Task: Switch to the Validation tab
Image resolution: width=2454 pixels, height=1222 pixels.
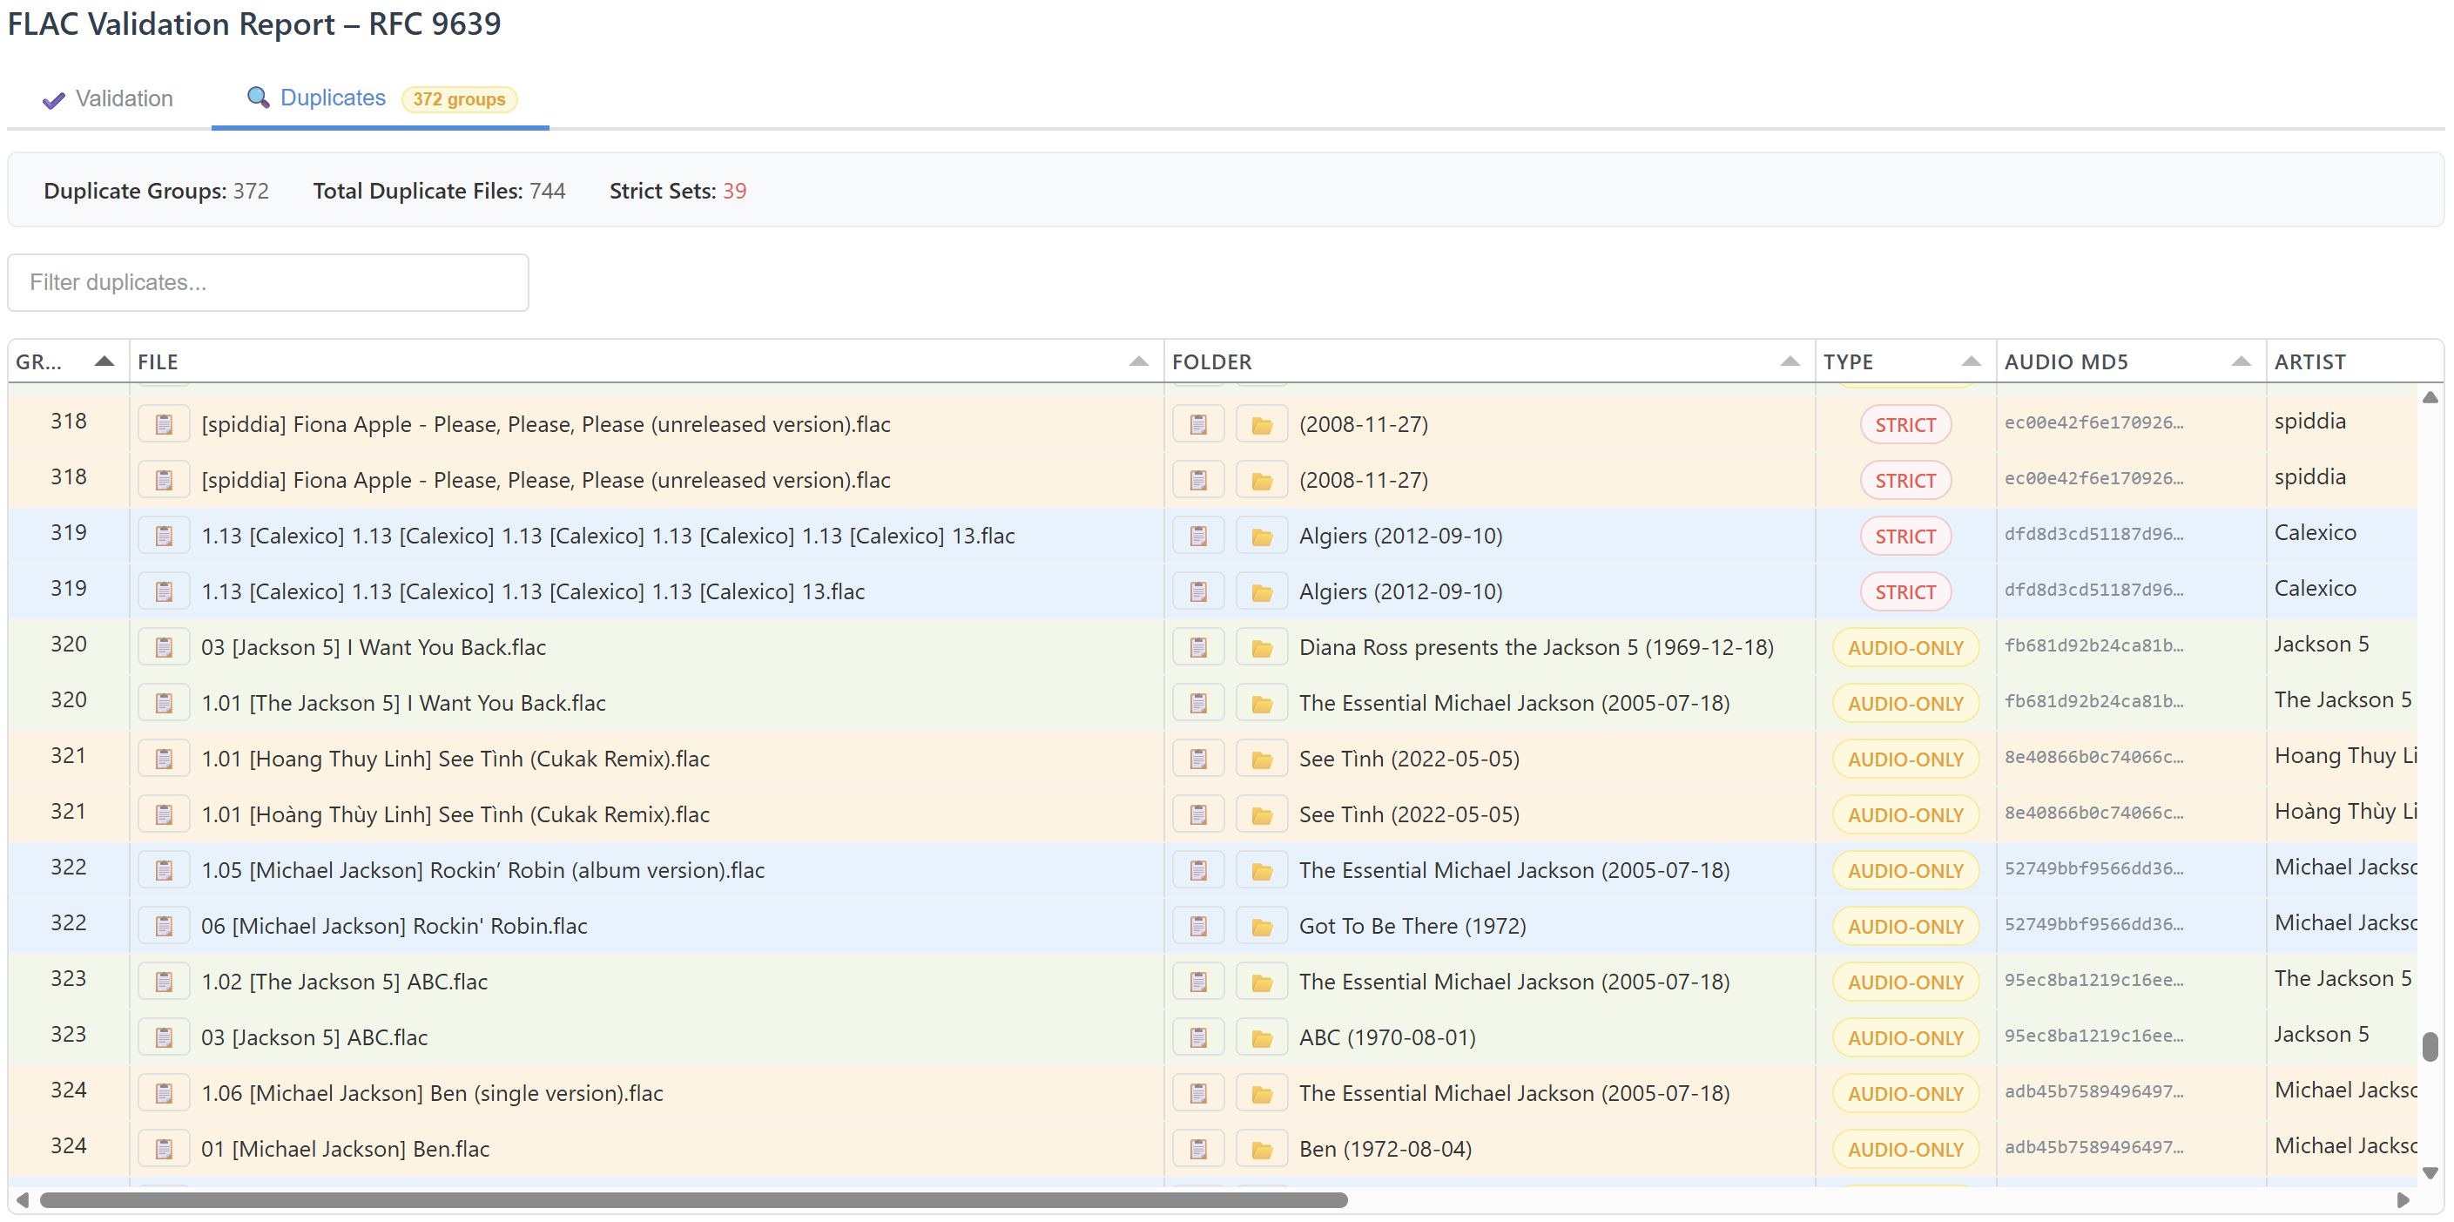Action: pos(108,98)
